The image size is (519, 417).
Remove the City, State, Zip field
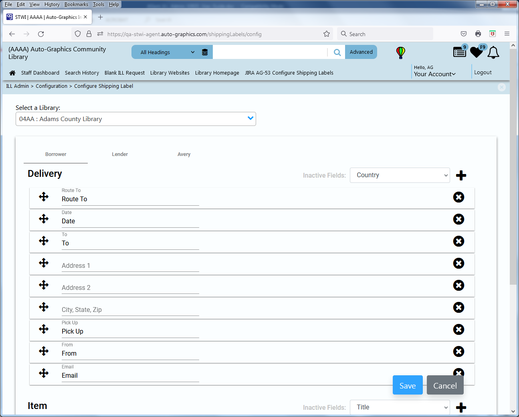[458, 308]
